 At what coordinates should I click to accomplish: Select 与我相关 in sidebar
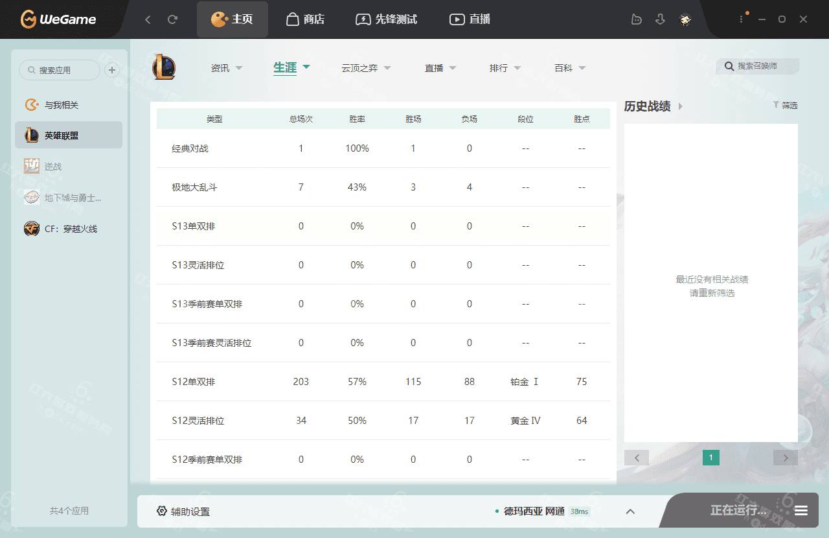(x=69, y=105)
